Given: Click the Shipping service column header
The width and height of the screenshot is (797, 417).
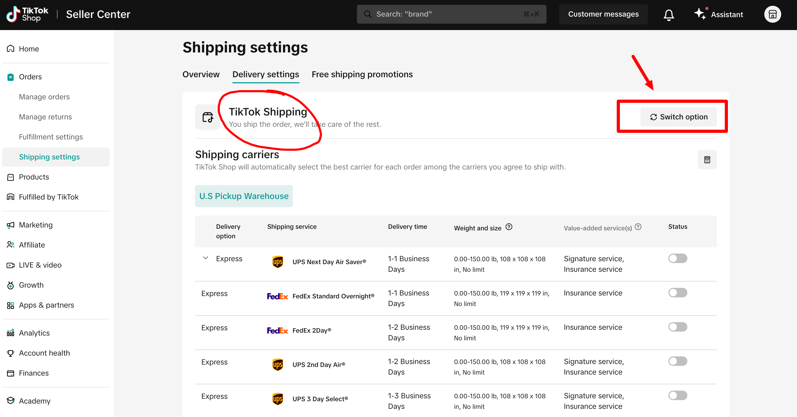Looking at the screenshot, I should click(x=292, y=227).
